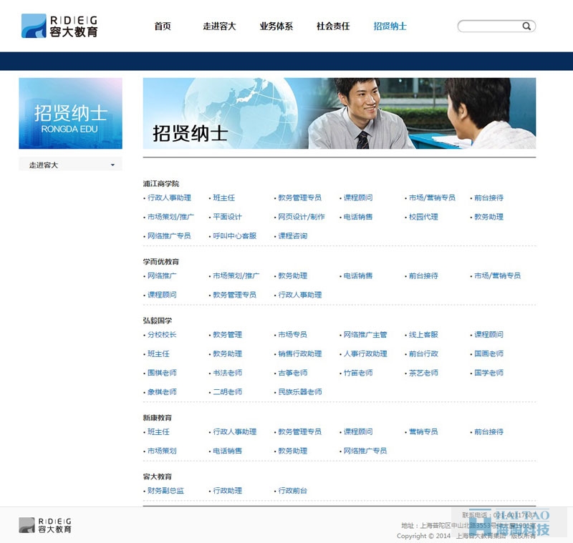573x543 pixels.
Task: Open 行政人事助理 under 浦江商学院
Action: [x=169, y=197]
